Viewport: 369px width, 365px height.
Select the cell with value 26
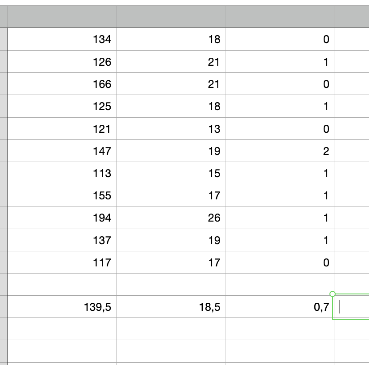point(171,218)
